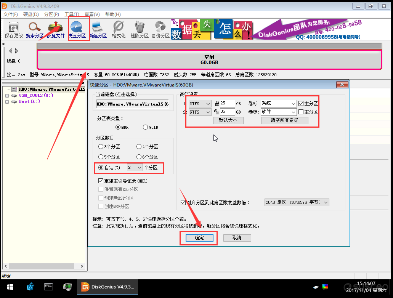
Task: Toggle size lock icon for partition 1
Action: [217, 104]
